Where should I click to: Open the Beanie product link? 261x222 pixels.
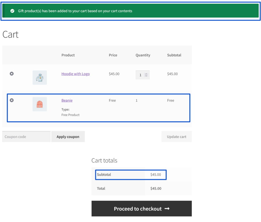(67, 101)
